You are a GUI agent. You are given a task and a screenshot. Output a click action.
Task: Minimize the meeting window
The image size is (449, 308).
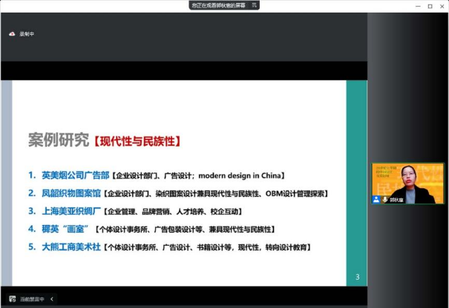coord(418,6)
